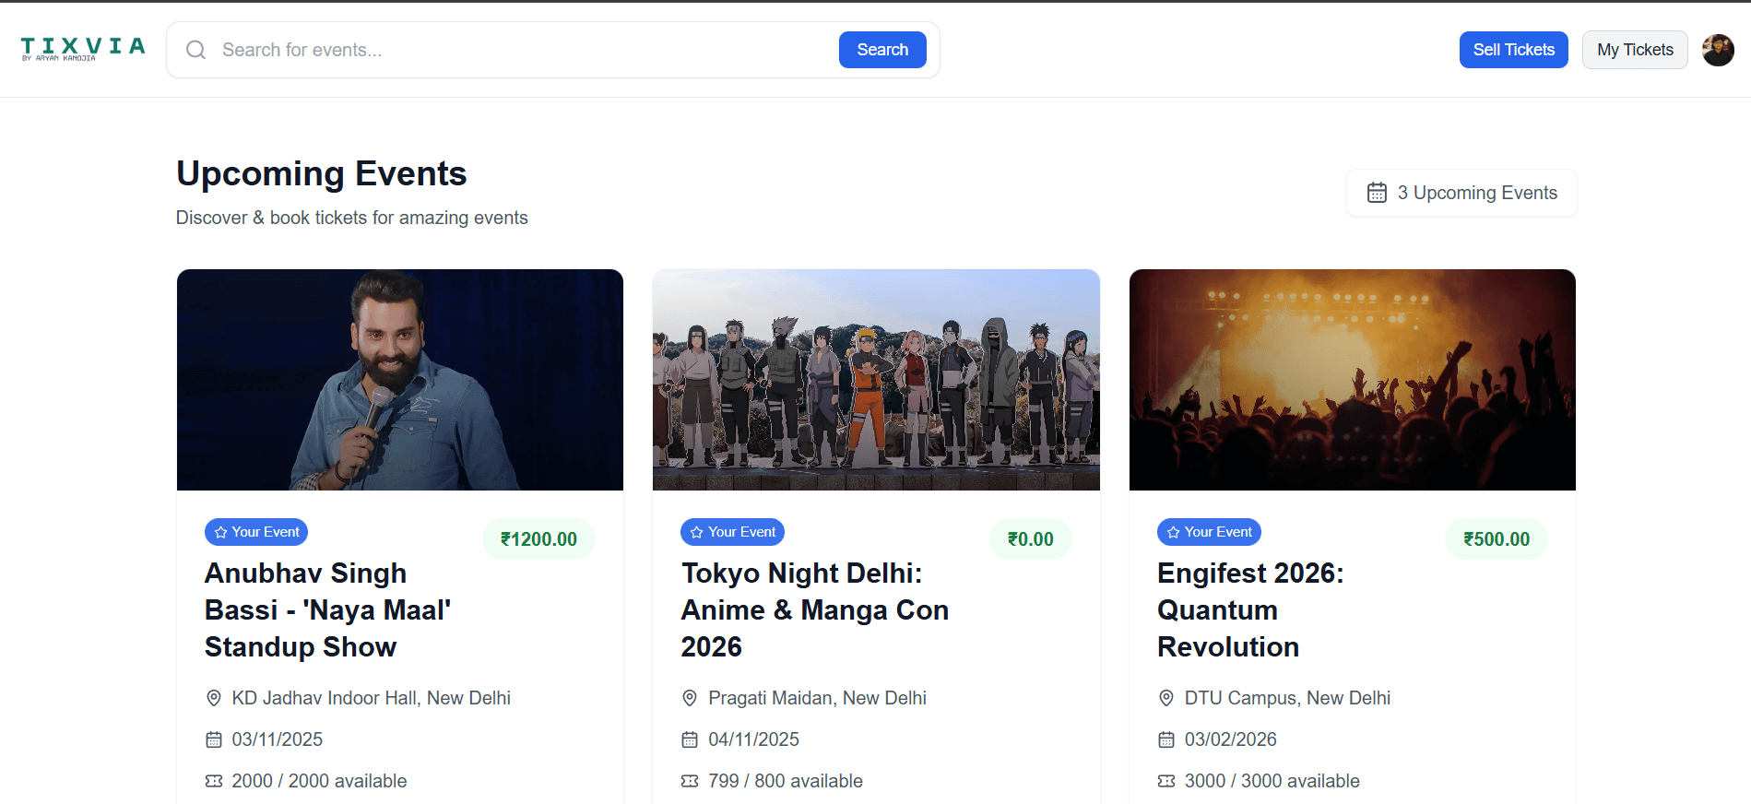Image resolution: width=1751 pixels, height=804 pixels.
Task: Click calendar icon beside 03/02/2026
Action: (x=1166, y=739)
